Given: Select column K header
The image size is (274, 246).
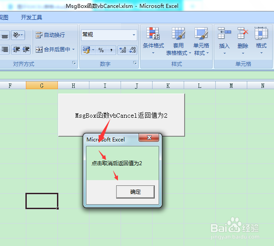Looking at the screenshot, I should (168, 86).
